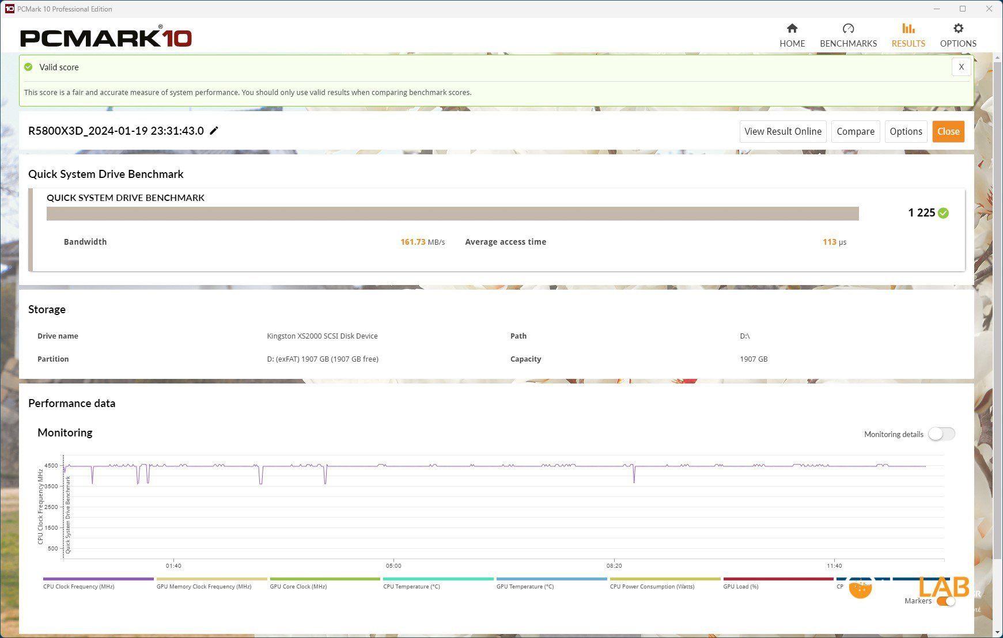Screen dimensions: 1003x638
Task: Click the bandwidth value 161.73 MB/s
Action: [x=423, y=242]
